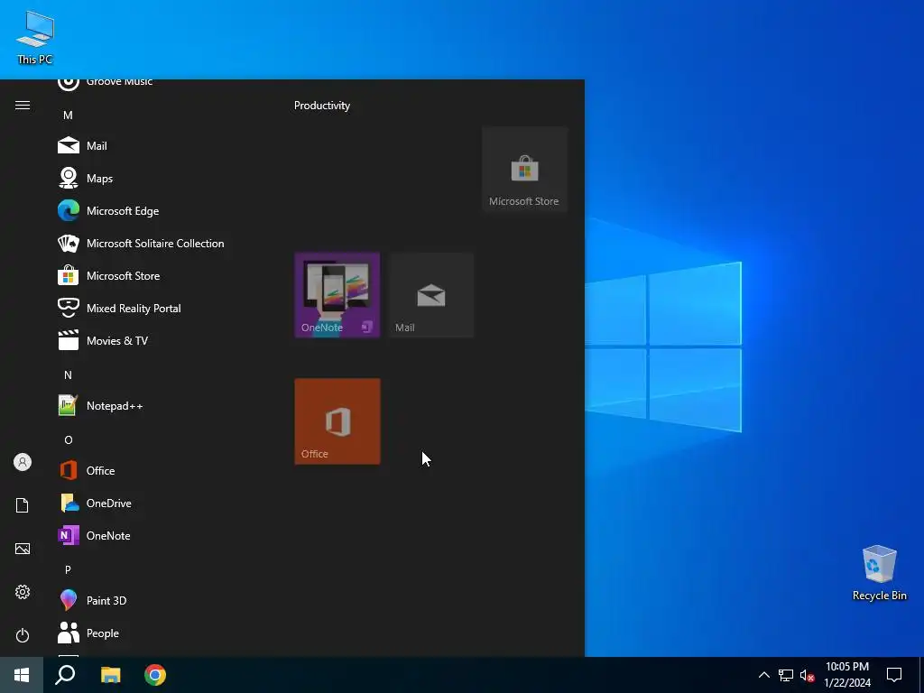The image size is (924, 693).
Task: Click the Productivity group heading
Action: pyautogui.click(x=322, y=106)
